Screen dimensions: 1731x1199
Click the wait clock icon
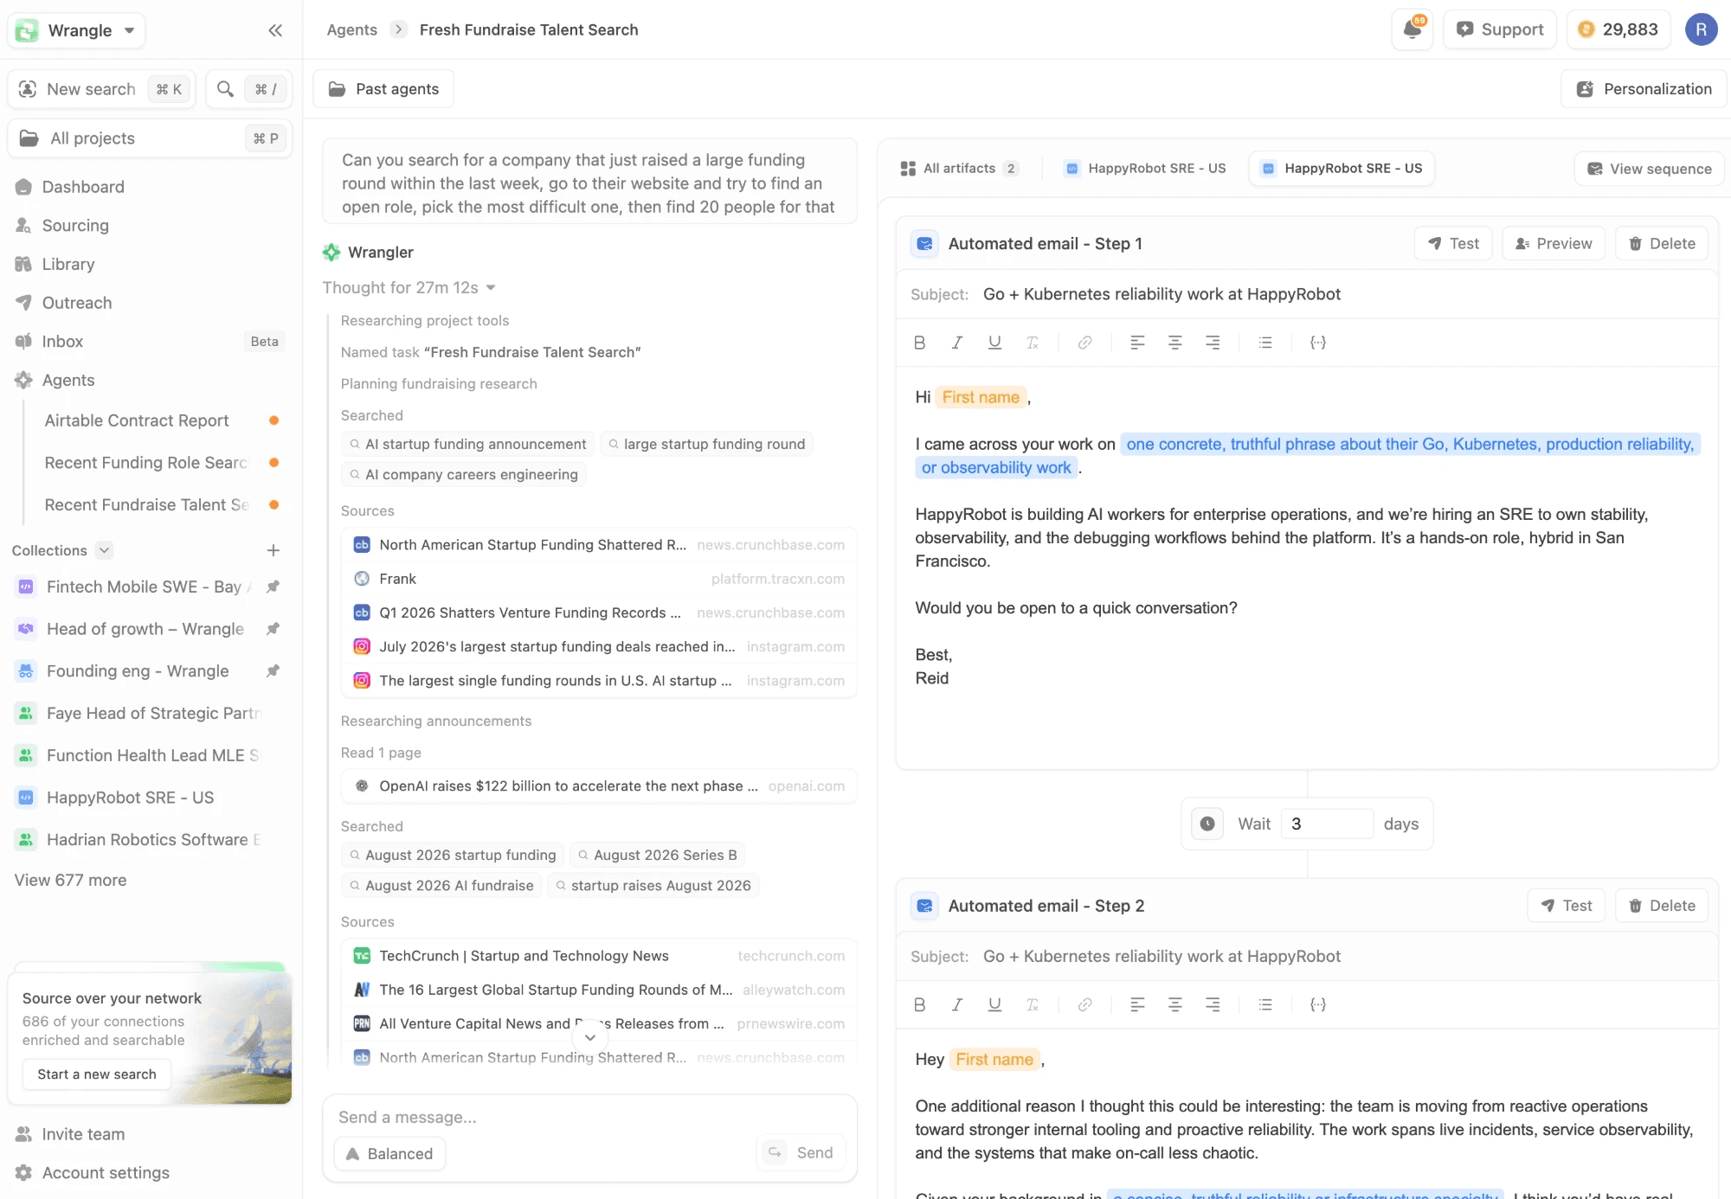coord(1207,824)
